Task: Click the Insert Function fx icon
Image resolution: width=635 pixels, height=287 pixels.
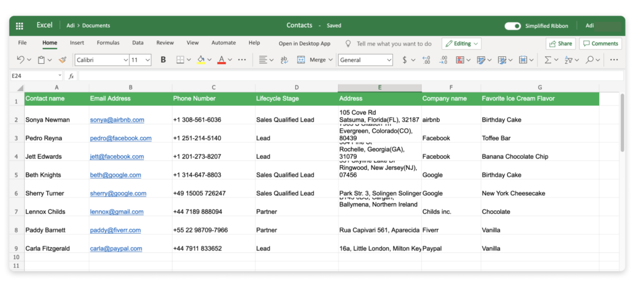Action: click(71, 76)
